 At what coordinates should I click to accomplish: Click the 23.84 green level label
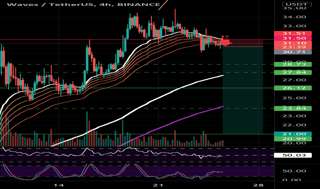(293, 108)
